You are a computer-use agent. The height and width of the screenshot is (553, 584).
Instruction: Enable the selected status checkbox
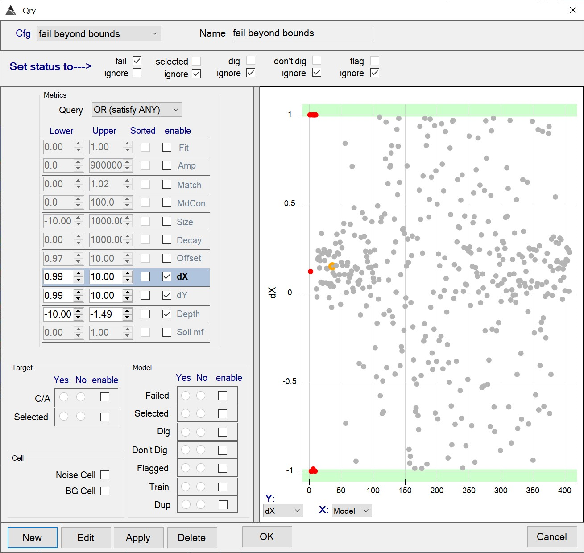click(x=196, y=61)
